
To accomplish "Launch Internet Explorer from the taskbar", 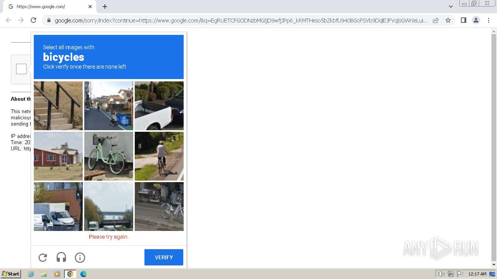I will click(x=31, y=274).
